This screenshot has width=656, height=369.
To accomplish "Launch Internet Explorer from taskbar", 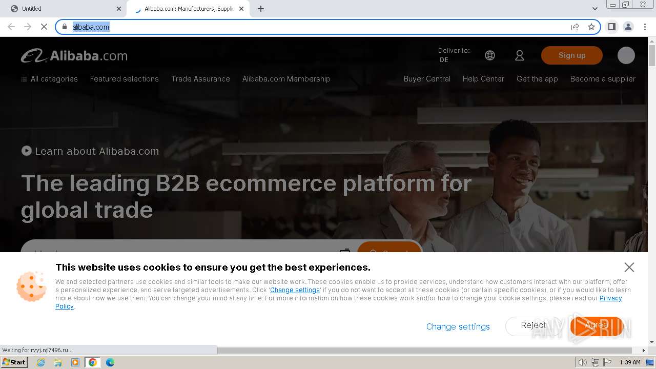I will tap(40, 362).
